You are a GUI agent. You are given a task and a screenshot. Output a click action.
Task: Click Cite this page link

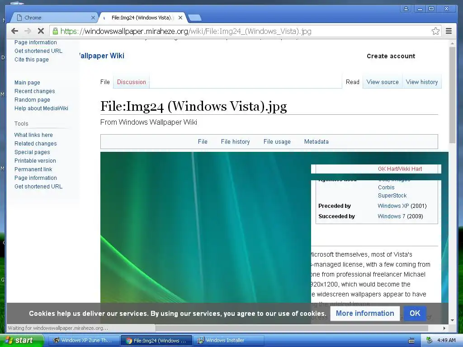tap(32, 59)
